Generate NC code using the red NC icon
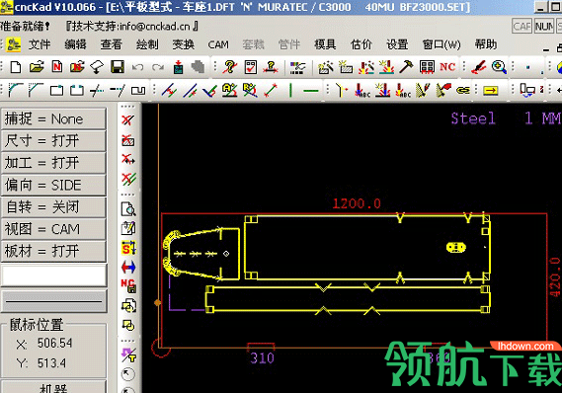The width and height of the screenshot is (562, 393). click(447, 67)
